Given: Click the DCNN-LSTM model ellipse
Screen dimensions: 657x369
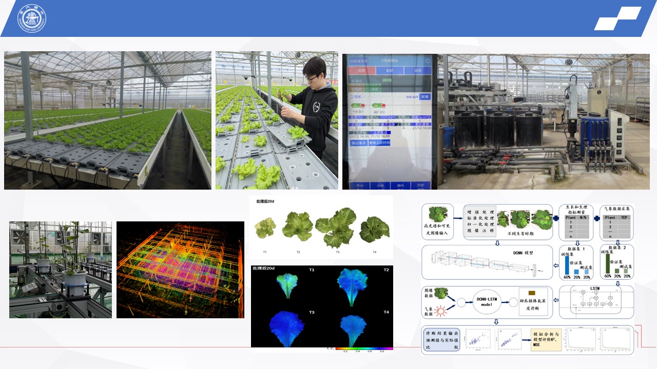Looking at the screenshot, I should click(x=487, y=302).
